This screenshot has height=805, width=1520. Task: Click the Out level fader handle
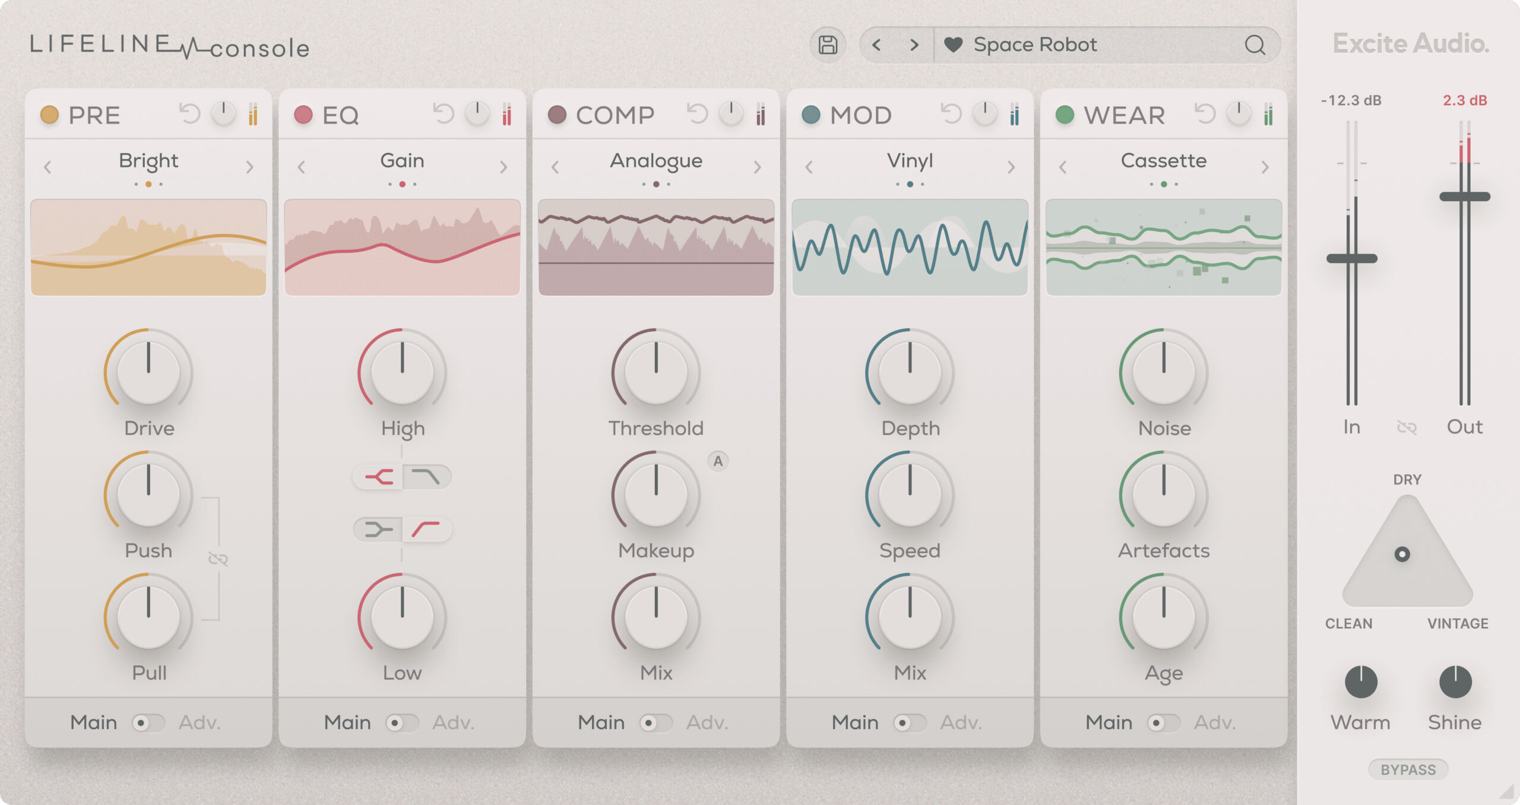tap(1464, 197)
